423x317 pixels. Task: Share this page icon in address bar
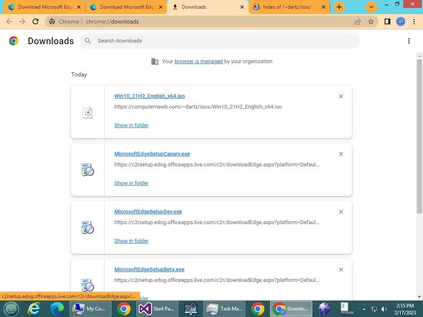pos(358,21)
